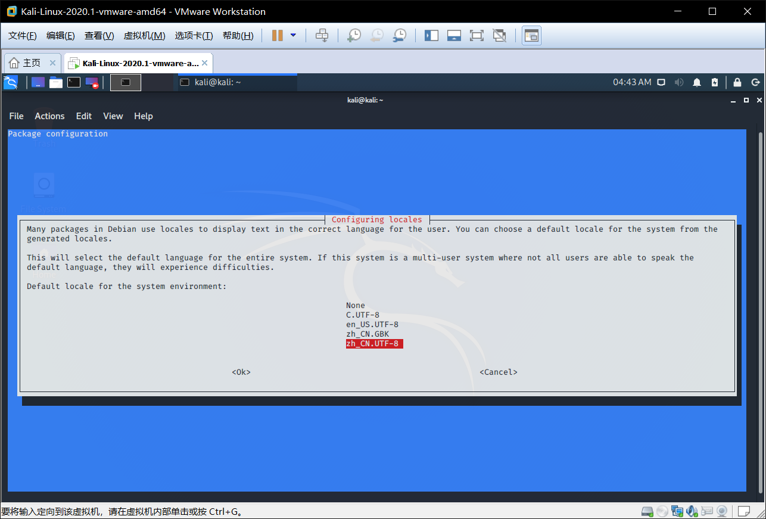Open the Kali applications menu
766x519 pixels.
10,82
